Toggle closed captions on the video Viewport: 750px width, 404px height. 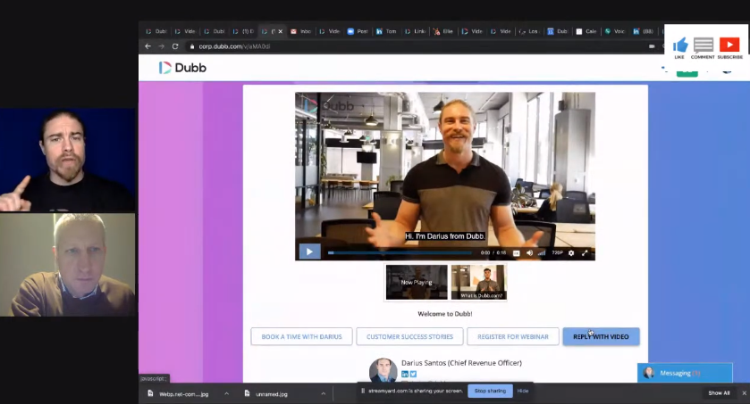pyautogui.click(x=516, y=252)
